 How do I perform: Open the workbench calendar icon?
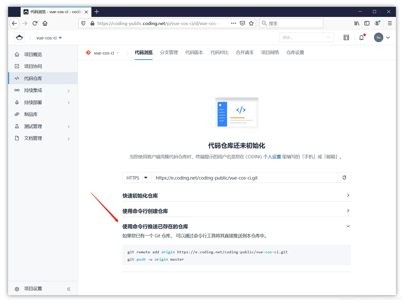coord(346,38)
